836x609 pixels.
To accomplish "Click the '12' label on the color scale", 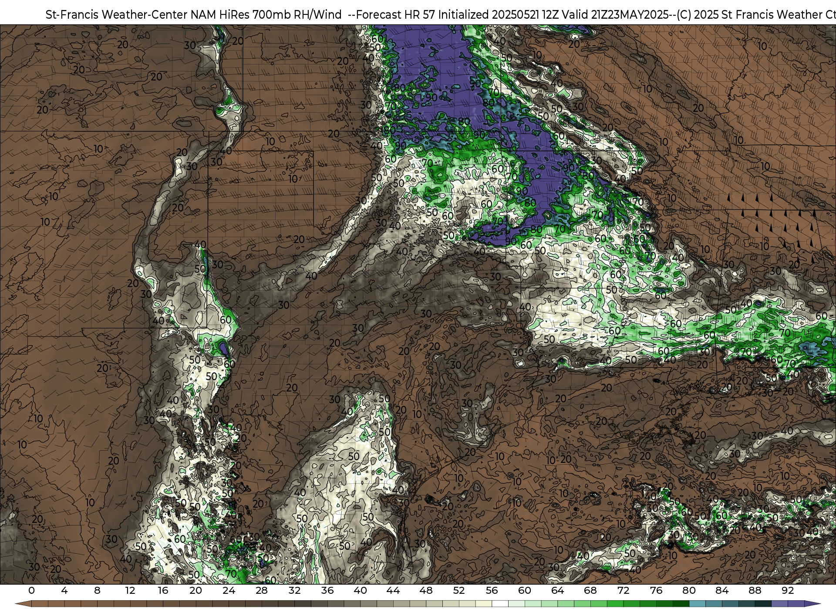I will point(130,591).
